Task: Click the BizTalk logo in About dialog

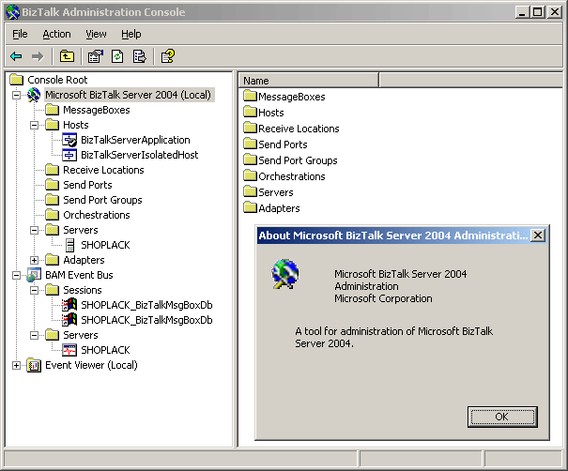Action: click(x=285, y=274)
